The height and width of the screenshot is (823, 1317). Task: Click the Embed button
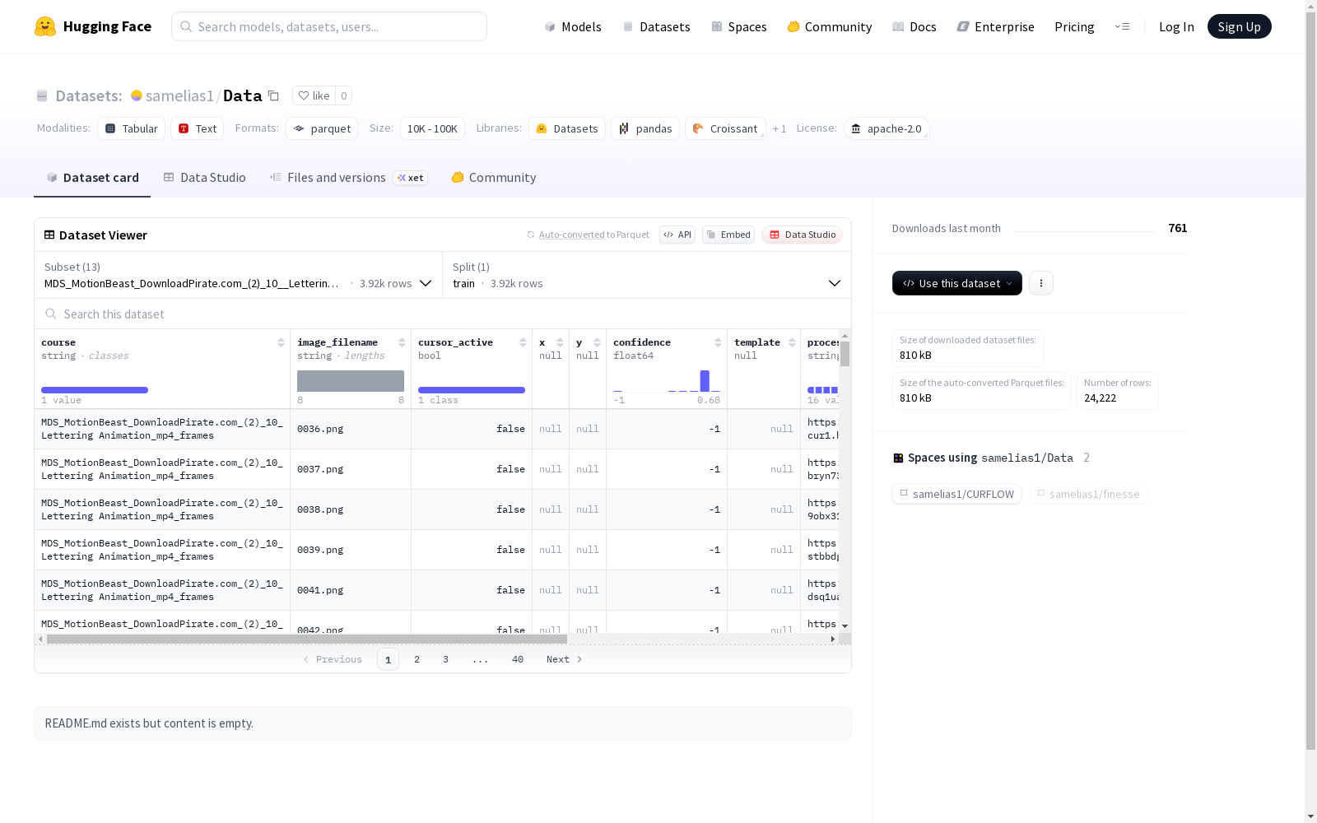tap(728, 235)
